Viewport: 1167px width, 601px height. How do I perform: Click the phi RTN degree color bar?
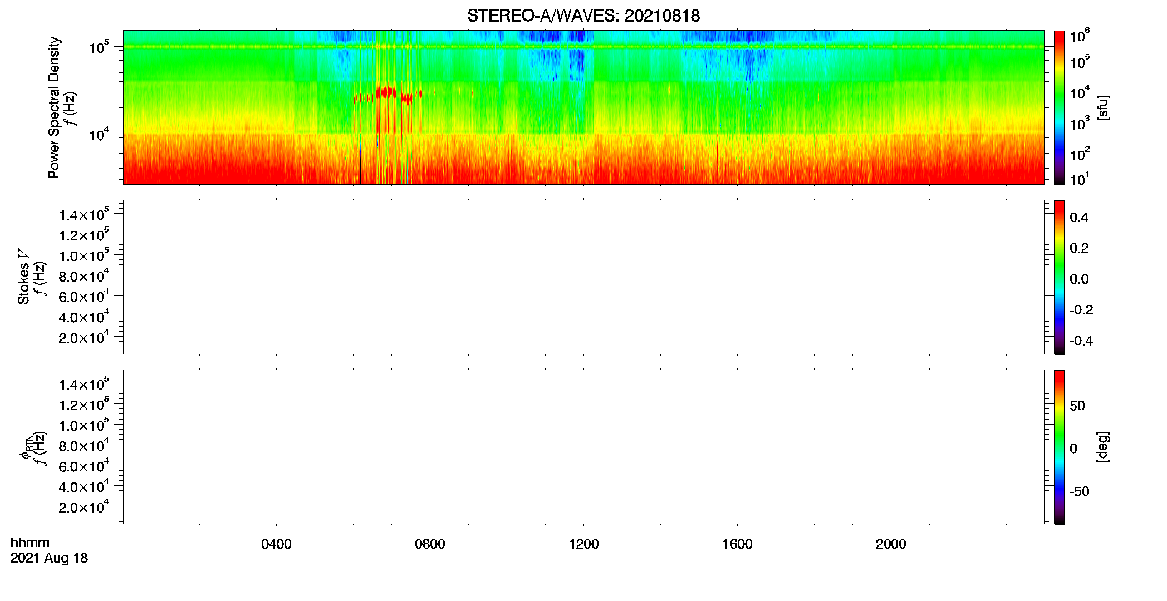tap(1059, 447)
